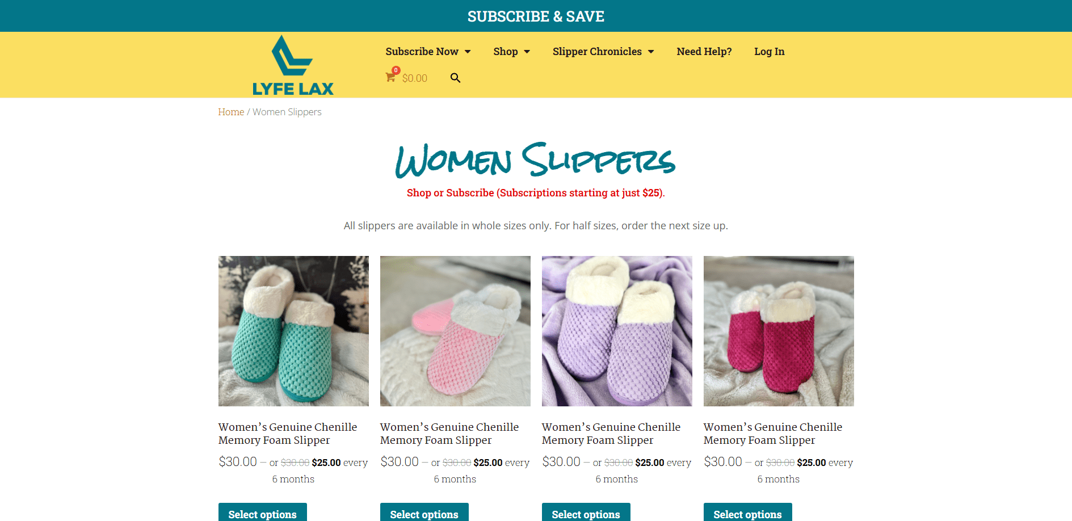The width and height of the screenshot is (1072, 521).
Task: Expand the Slipper Chronicles dropdown arrow
Action: [651, 52]
